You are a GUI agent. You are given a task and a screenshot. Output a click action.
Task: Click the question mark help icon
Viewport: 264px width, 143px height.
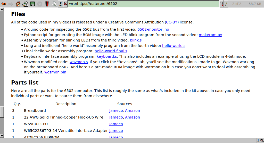coord(226,4)
